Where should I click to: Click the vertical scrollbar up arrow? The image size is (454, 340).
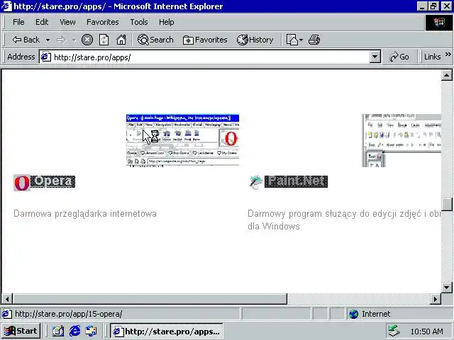(x=447, y=75)
